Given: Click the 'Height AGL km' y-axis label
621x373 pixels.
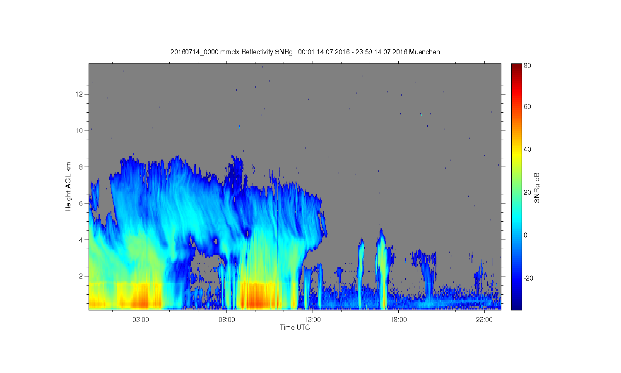Looking at the screenshot, I should pyautogui.click(x=68, y=186).
